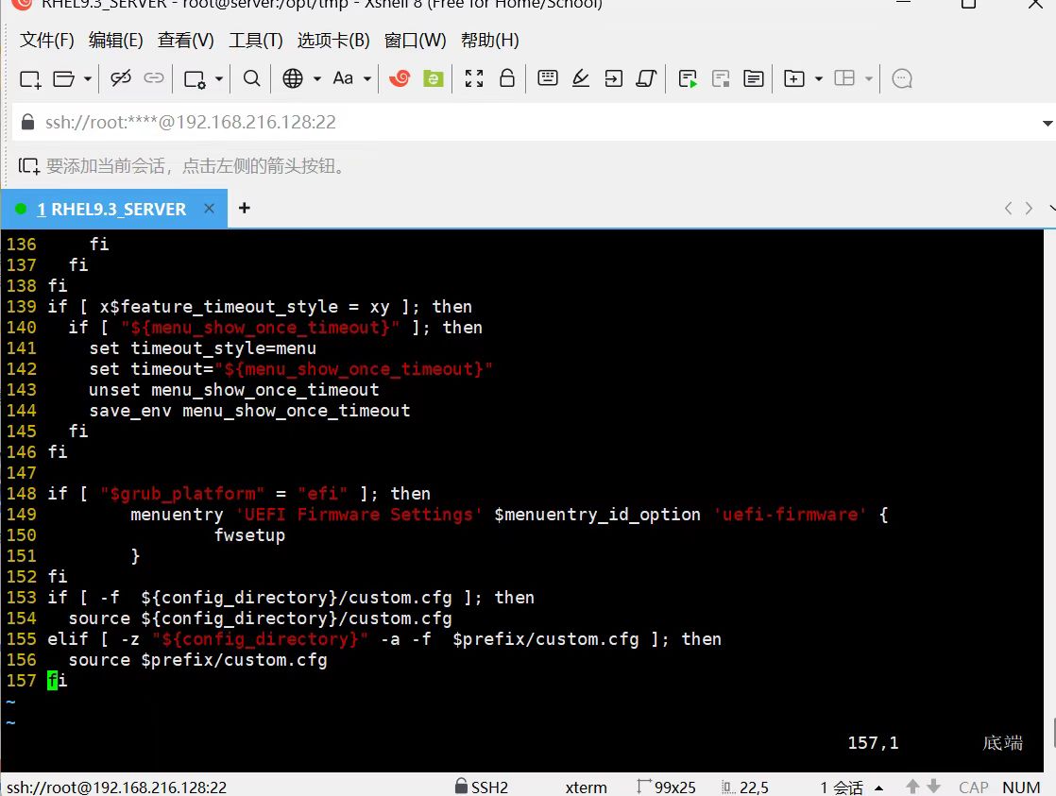Click the disconnect session icon
Image resolution: width=1056 pixels, height=796 pixels.
tap(121, 78)
